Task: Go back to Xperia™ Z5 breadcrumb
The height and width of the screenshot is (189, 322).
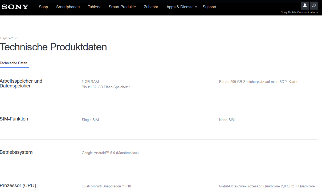Action: point(9,38)
